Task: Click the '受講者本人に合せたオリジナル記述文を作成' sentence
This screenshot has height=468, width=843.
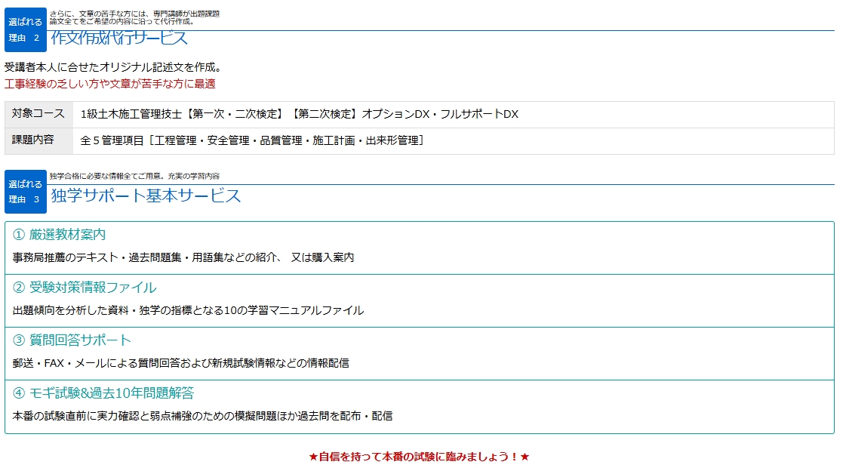Action: [x=113, y=67]
